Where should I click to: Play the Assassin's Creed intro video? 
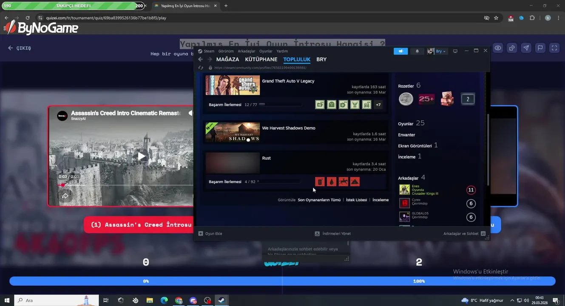coord(141,156)
